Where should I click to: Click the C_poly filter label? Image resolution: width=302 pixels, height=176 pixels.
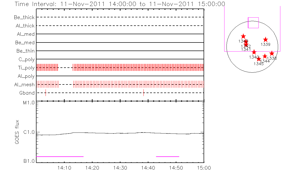27,60
